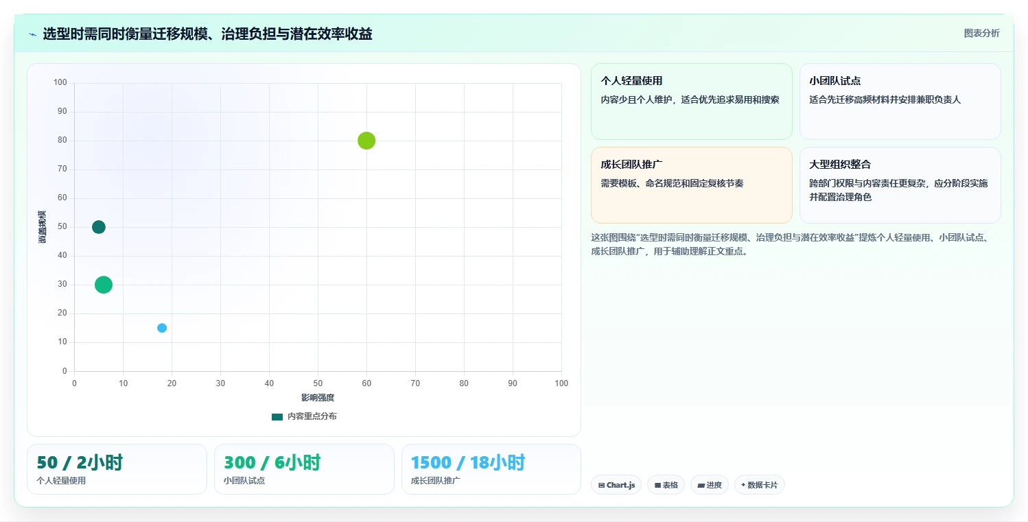1028x522 pixels.
Task: Click the 50 / 2小时 stat card
Action: click(x=117, y=469)
